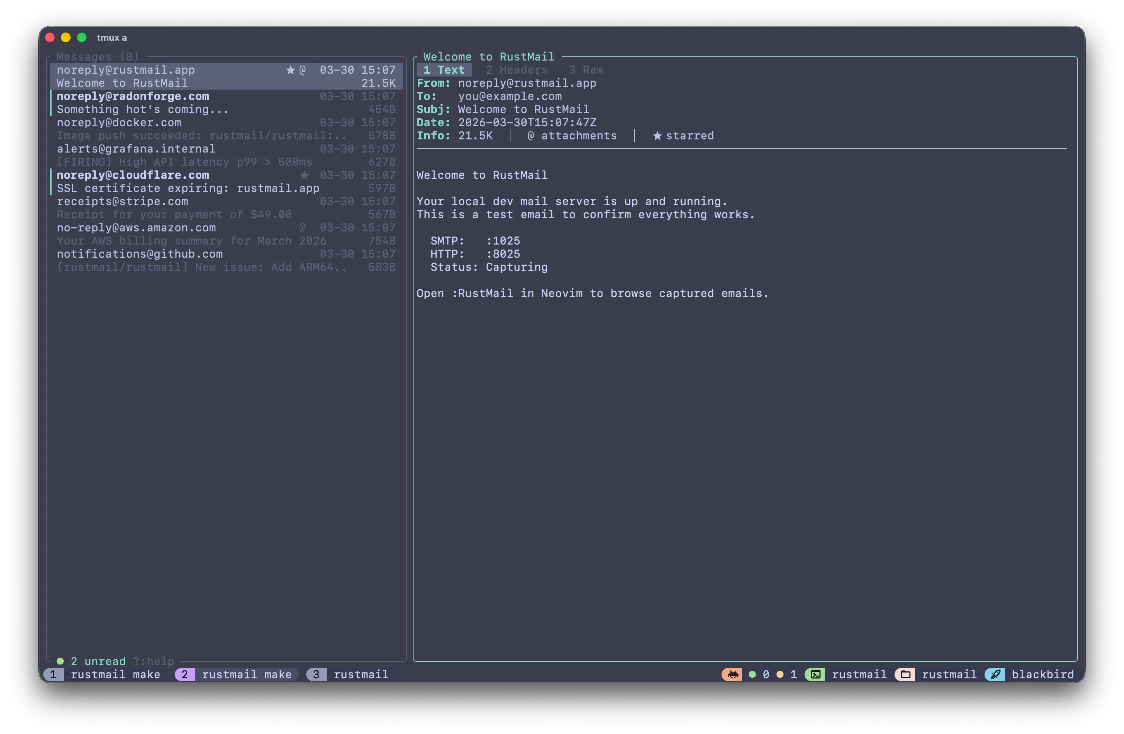
Task: Click the size '454B' on radonforge row
Action: point(382,110)
